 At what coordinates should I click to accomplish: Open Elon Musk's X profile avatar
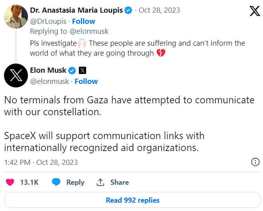tap(15, 75)
